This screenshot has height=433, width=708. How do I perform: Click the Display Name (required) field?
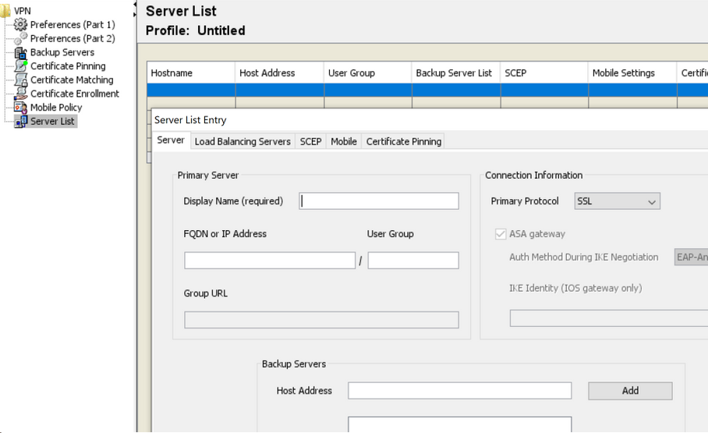(379, 201)
